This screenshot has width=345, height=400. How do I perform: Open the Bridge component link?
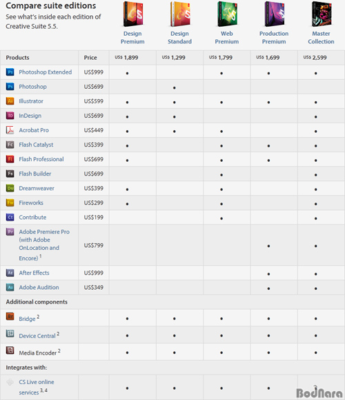point(27,319)
